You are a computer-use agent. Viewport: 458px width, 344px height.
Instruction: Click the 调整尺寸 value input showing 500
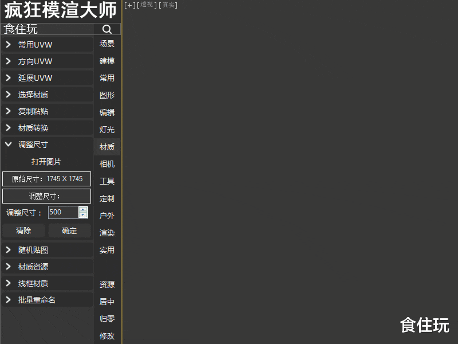64,212
